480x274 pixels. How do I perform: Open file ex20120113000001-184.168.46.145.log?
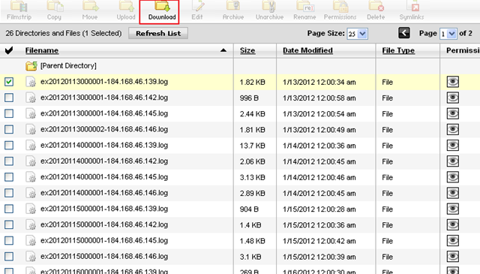(104, 113)
